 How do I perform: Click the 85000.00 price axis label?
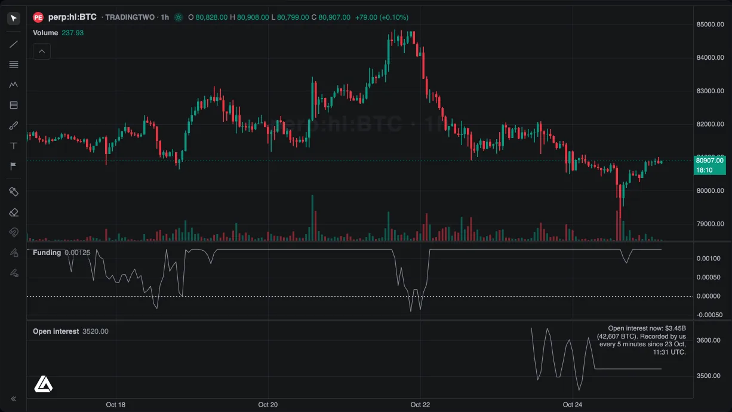click(710, 24)
